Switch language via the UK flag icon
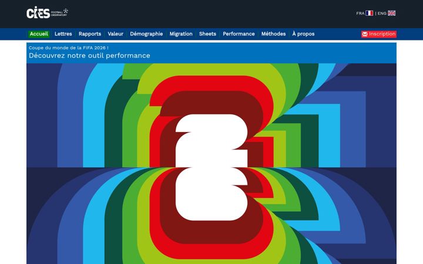423x264 pixels. pyautogui.click(x=391, y=13)
